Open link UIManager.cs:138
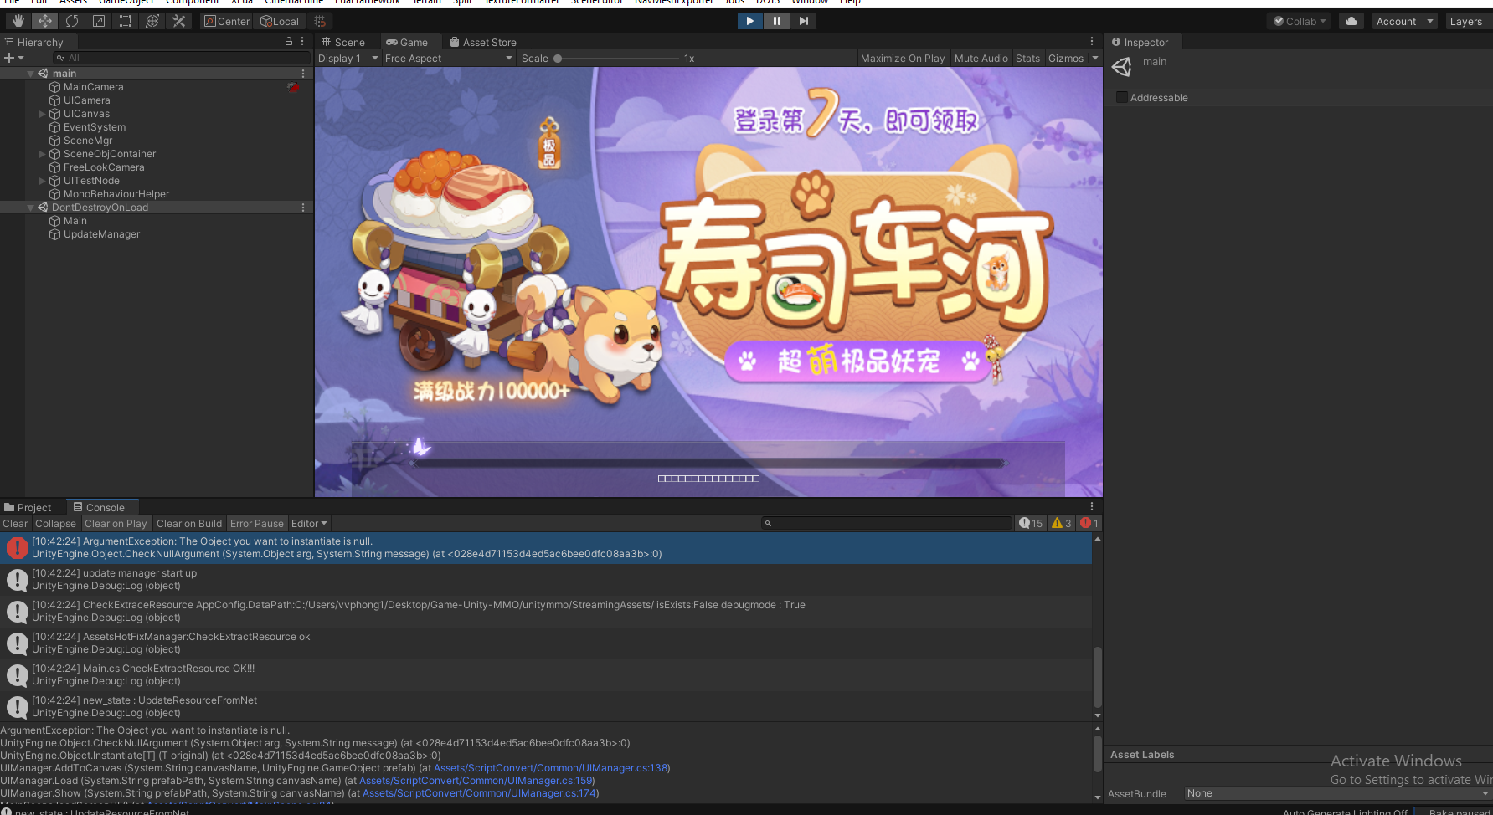The image size is (1493, 815). coord(550,767)
